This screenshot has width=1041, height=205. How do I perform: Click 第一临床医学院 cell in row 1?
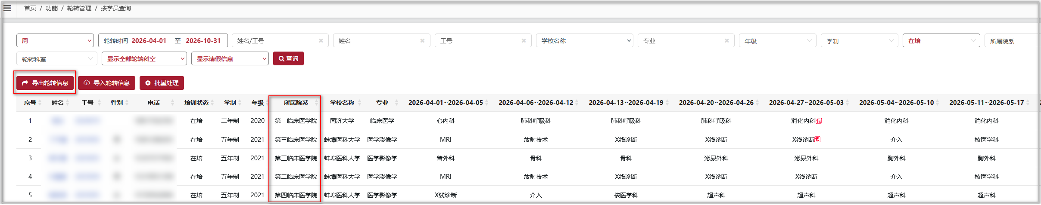[x=296, y=121]
